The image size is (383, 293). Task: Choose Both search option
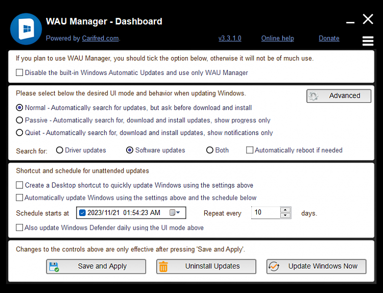click(x=209, y=150)
